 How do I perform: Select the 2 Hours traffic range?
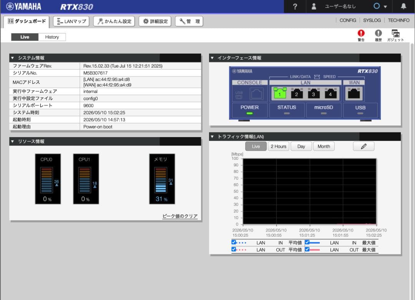(279, 146)
